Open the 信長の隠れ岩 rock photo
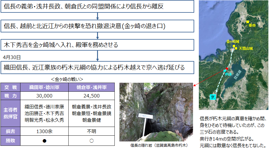271x151 pixels. (156, 112)
